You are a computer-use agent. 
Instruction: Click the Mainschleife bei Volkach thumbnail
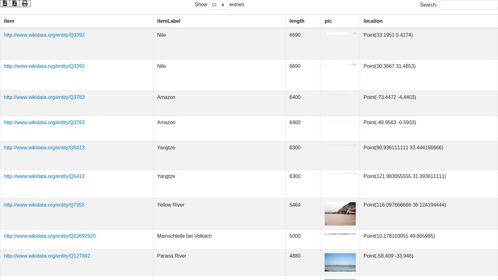[x=340, y=234]
